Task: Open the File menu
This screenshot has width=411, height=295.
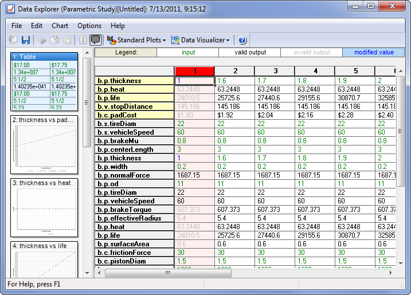Action: (x=17, y=26)
